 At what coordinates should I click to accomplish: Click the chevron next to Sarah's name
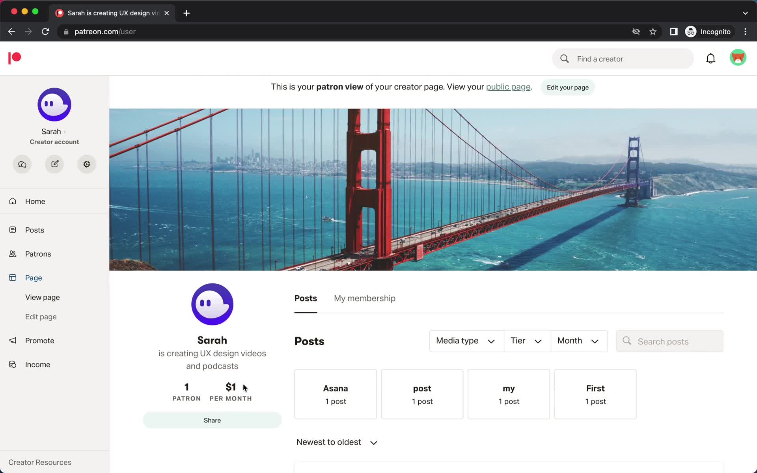(x=65, y=132)
